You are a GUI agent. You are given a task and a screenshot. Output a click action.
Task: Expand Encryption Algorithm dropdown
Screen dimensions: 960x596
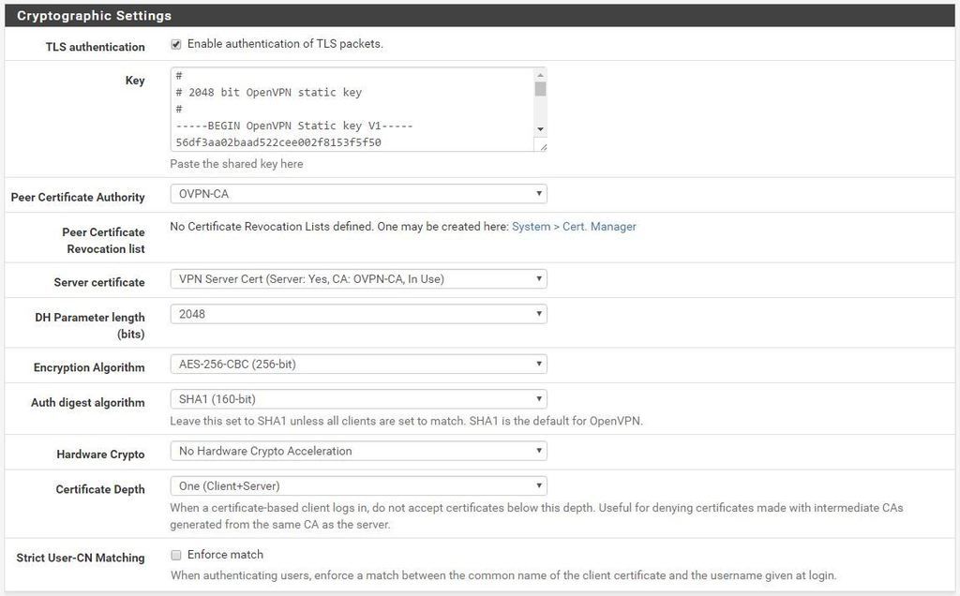tap(358, 365)
